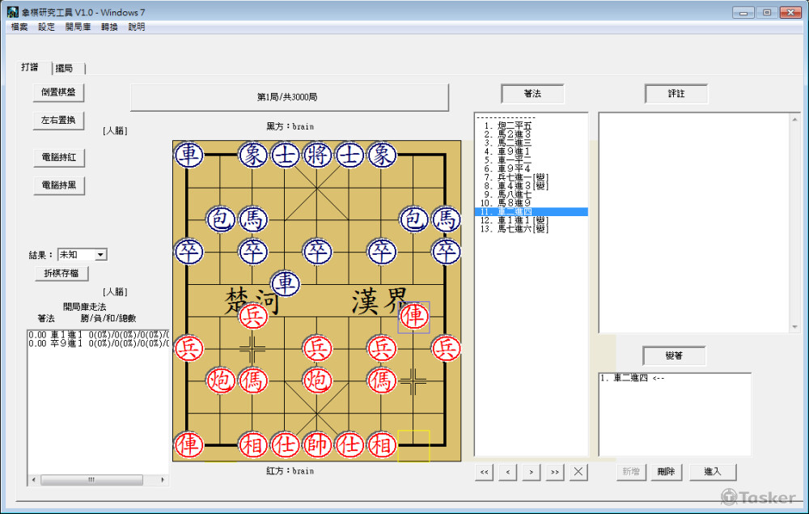Viewport: 809px width, 514px height.
Task: Switch to the 擺局 tab
Action: (x=66, y=68)
